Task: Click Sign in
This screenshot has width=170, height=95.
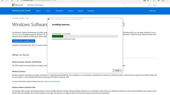Action: [x=155, y=5]
